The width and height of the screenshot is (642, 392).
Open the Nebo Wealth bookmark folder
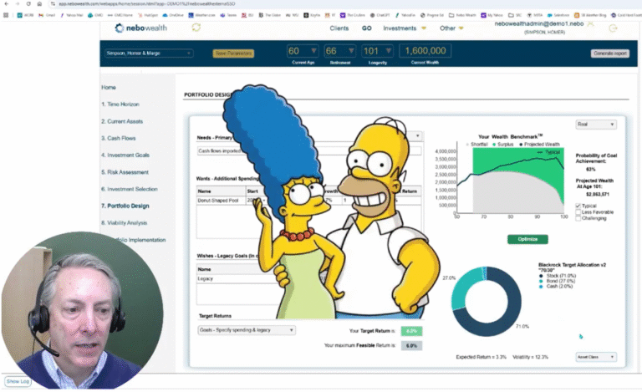[462, 15]
